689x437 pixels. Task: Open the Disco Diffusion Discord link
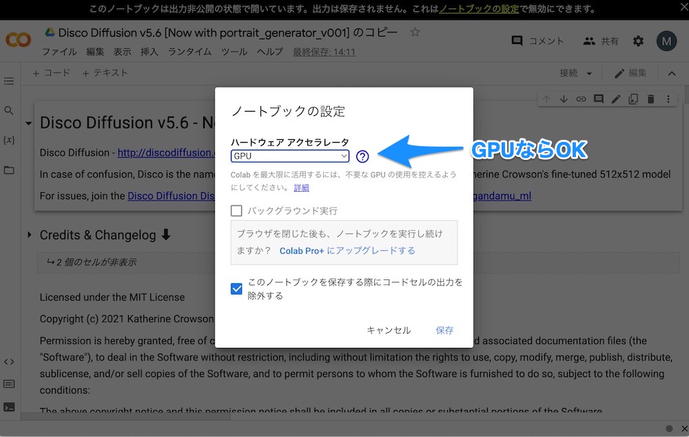point(171,196)
